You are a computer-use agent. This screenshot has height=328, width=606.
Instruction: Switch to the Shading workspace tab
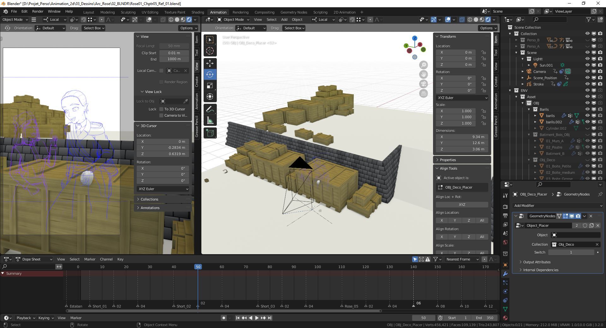point(198,12)
